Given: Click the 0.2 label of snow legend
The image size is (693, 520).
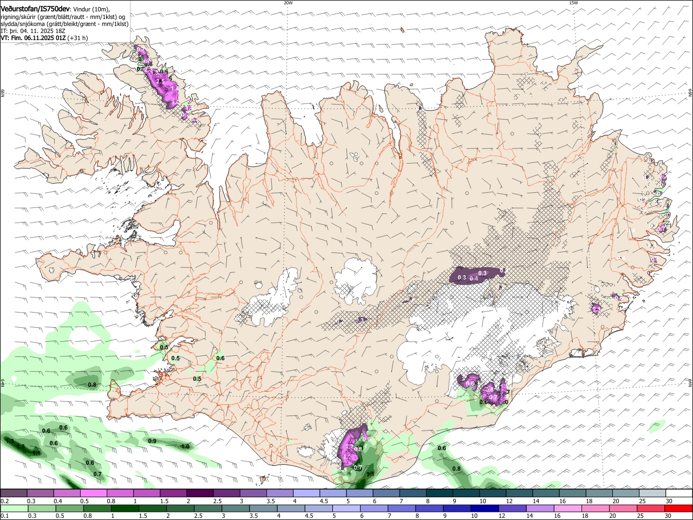Looking at the screenshot, I should pyautogui.click(x=4, y=501).
